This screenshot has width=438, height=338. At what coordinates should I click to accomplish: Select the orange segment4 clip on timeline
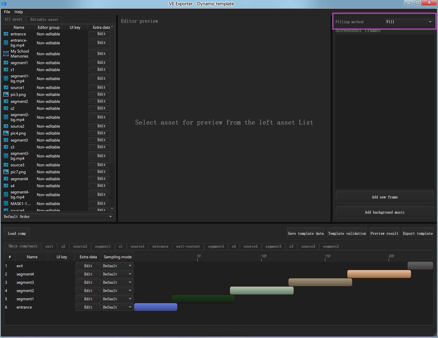click(x=379, y=274)
